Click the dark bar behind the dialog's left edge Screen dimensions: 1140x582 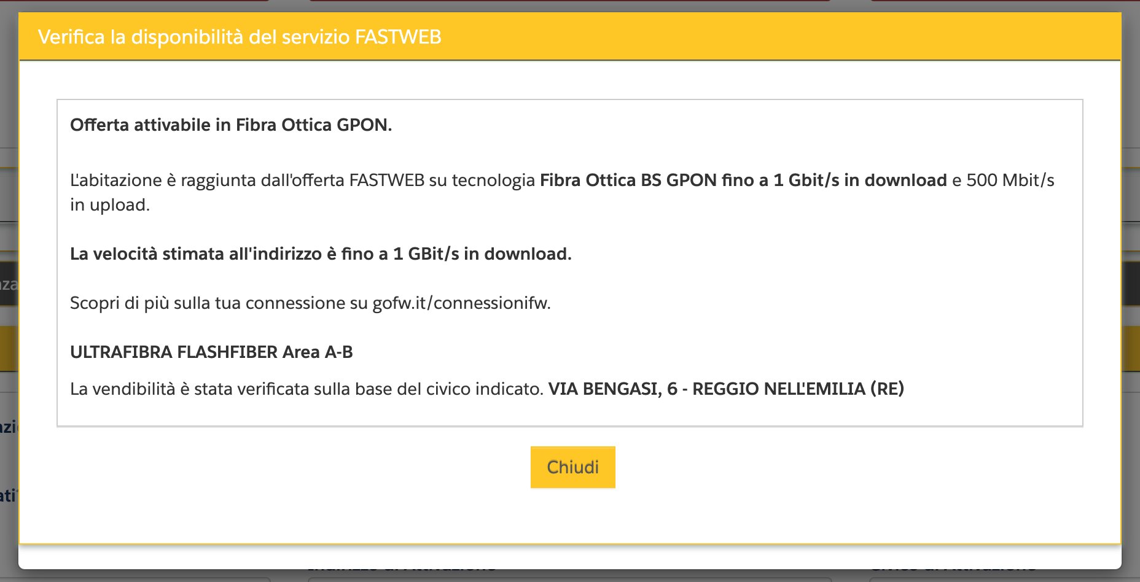(x=9, y=284)
